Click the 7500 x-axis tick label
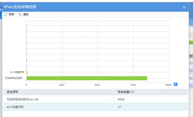This screenshot has width=193, height=117. click(133, 85)
